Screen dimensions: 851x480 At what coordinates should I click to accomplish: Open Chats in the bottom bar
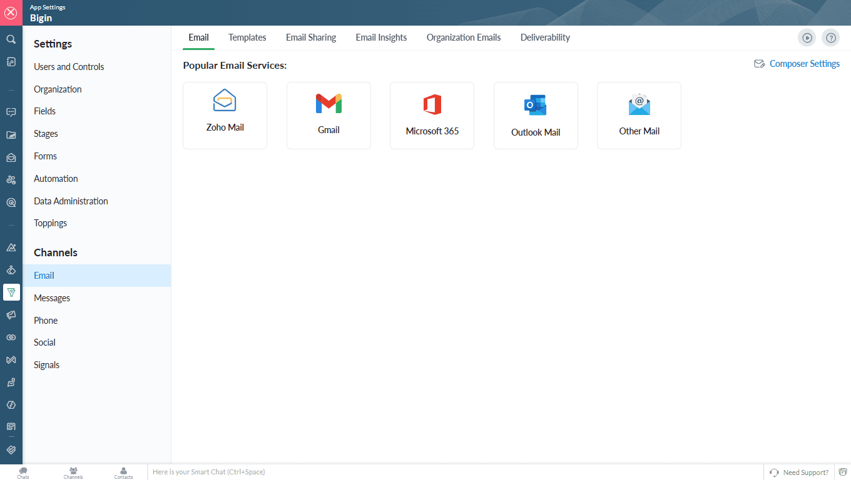click(23, 472)
